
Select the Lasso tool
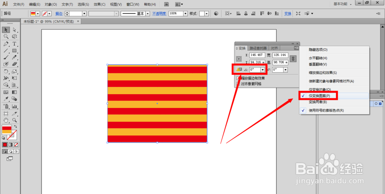pos(14,36)
